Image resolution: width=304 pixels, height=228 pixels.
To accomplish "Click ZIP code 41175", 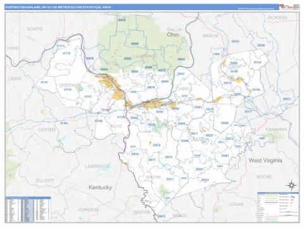I will point(66,53).
